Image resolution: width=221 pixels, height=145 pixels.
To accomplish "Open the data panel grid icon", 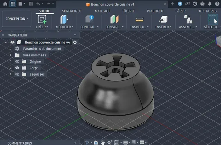I will pyautogui.click(x=13, y=4).
